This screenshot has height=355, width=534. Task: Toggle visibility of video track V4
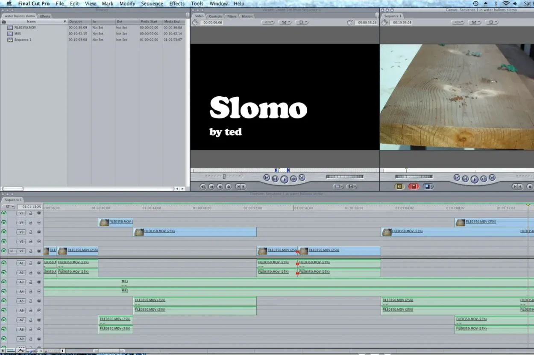[x=4, y=222]
